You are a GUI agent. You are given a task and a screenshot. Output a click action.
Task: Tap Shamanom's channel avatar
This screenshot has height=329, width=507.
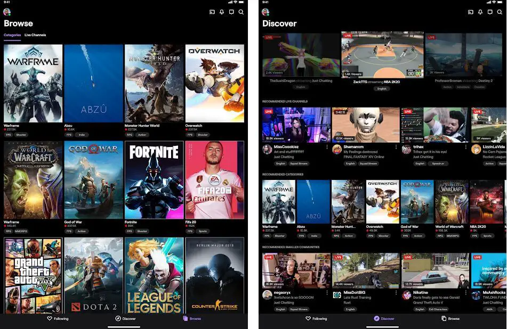tap(337, 150)
